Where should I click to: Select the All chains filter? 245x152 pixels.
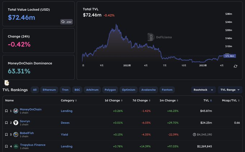pyautogui.click(x=35, y=90)
